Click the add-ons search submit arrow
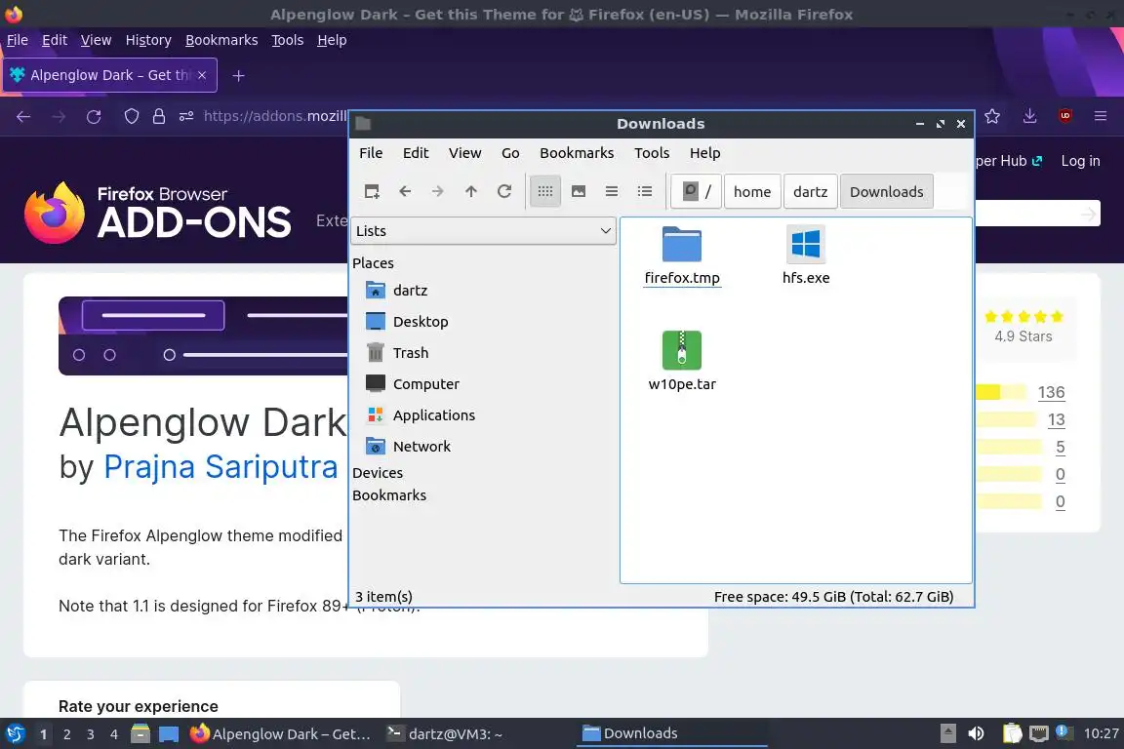This screenshot has width=1124, height=749. [x=1089, y=214]
